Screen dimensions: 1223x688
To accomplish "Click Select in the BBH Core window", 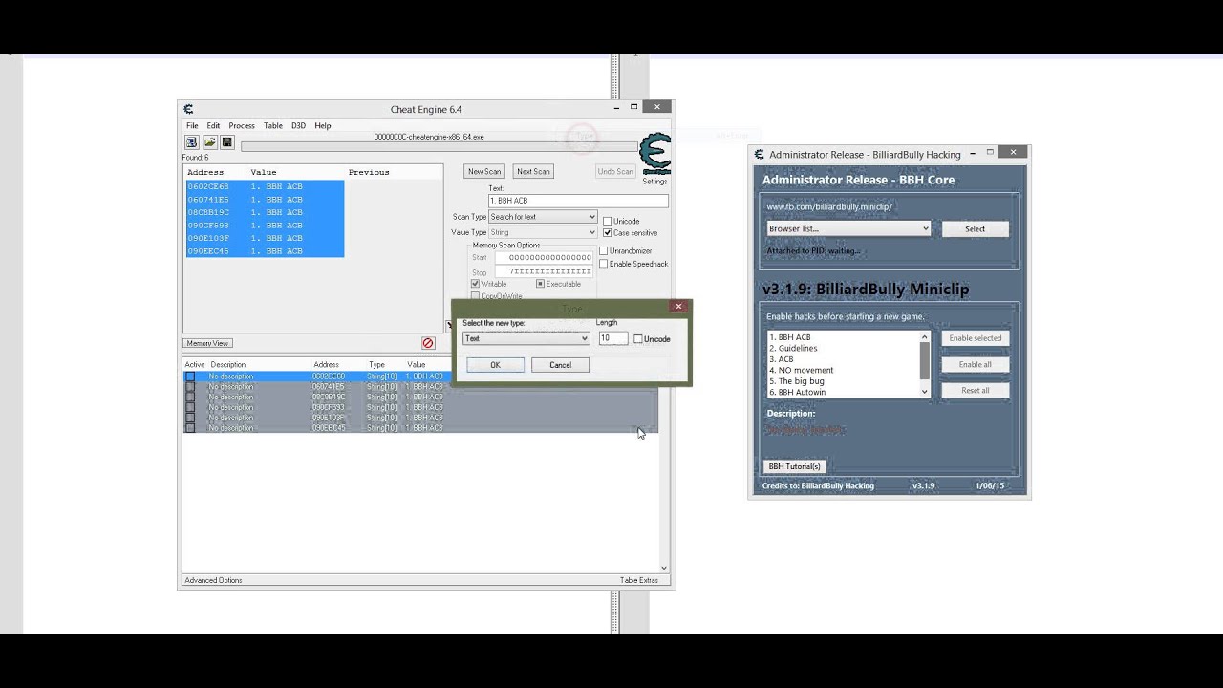I will point(975,229).
